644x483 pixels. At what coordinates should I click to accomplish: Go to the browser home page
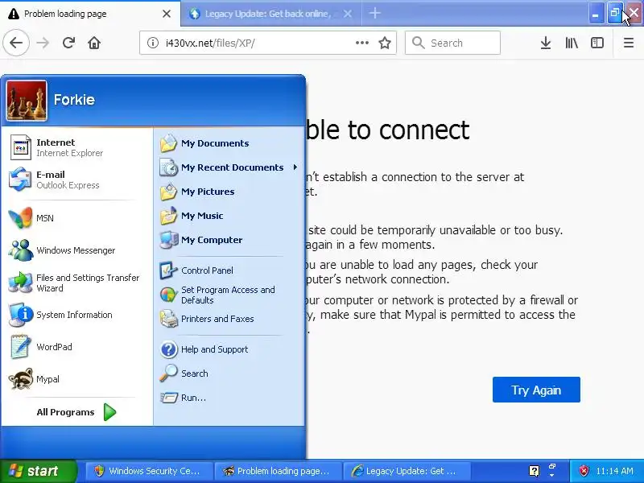pos(94,43)
